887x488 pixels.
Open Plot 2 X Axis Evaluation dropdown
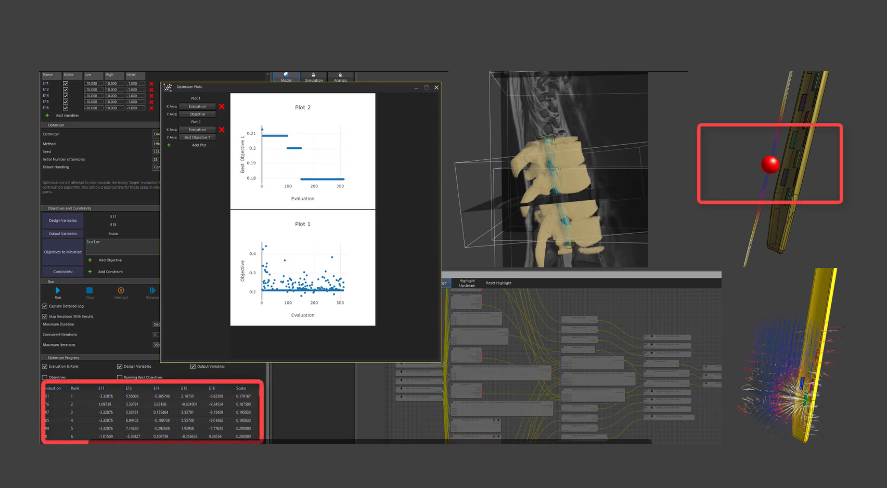pyautogui.click(x=197, y=130)
